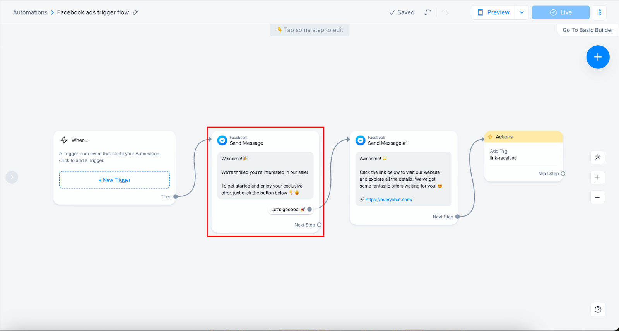Click Go To Basic Builder
This screenshot has height=331, width=619.
click(x=588, y=30)
